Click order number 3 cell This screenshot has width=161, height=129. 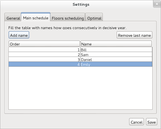click(x=44, y=59)
